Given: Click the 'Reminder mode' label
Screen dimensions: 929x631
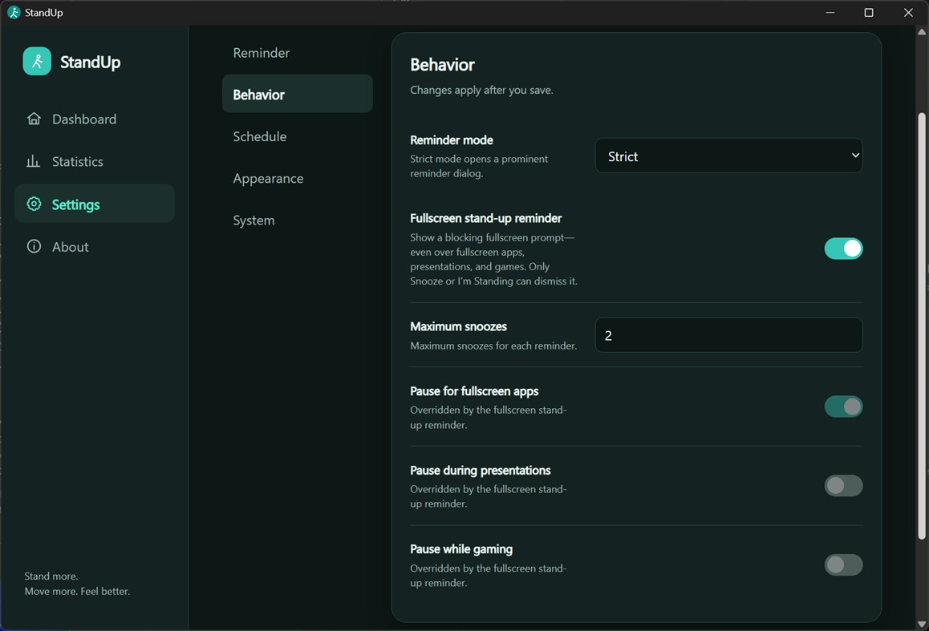Looking at the screenshot, I should tap(452, 140).
